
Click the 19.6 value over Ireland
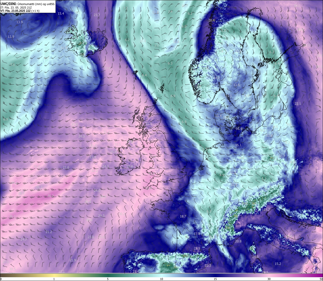[x=130, y=167]
